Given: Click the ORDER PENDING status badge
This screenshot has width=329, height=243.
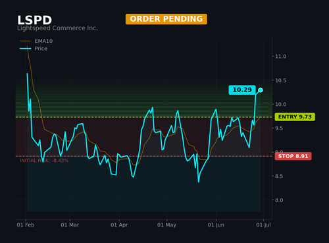Looking at the screenshot, I should [166, 19].
